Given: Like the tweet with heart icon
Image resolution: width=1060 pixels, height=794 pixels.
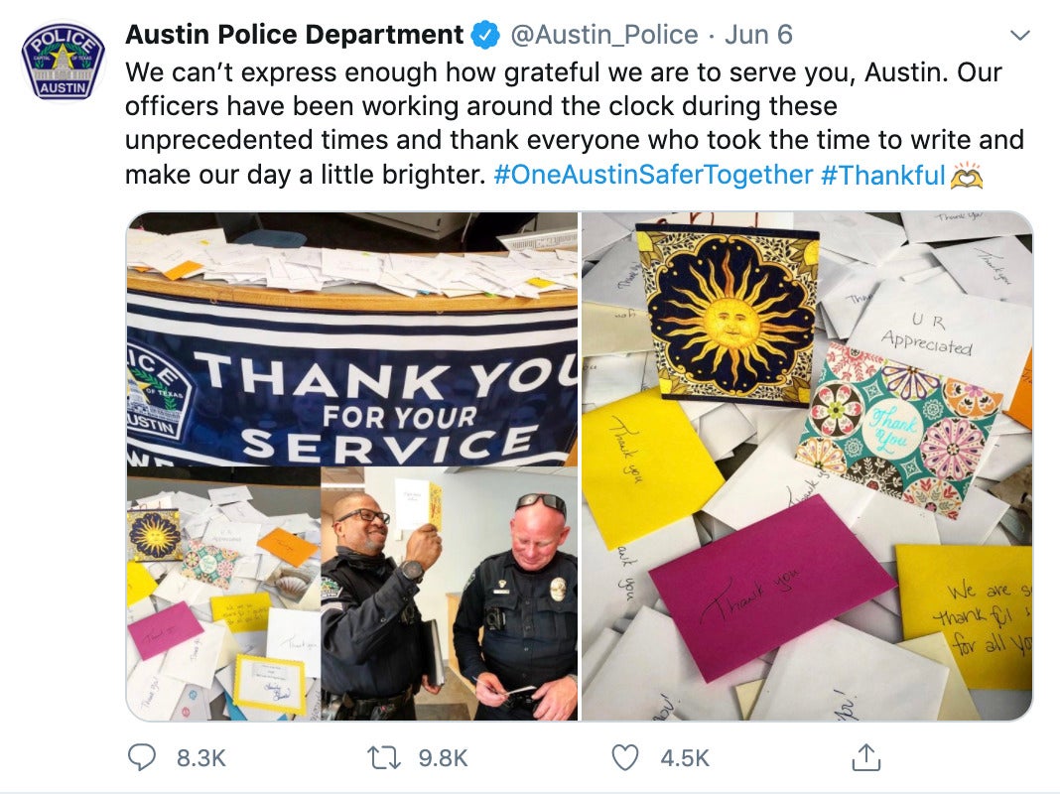Looking at the screenshot, I should [624, 757].
